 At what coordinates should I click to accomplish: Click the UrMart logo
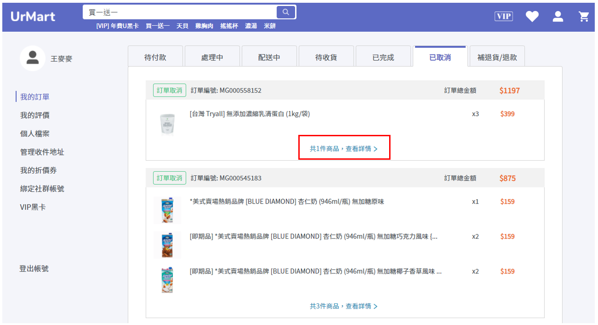tap(33, 17)
